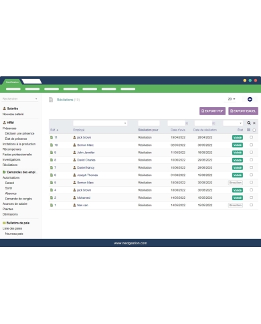
Task: Open the Rechercher dropdown in sidebar
Action: [20, 99]
